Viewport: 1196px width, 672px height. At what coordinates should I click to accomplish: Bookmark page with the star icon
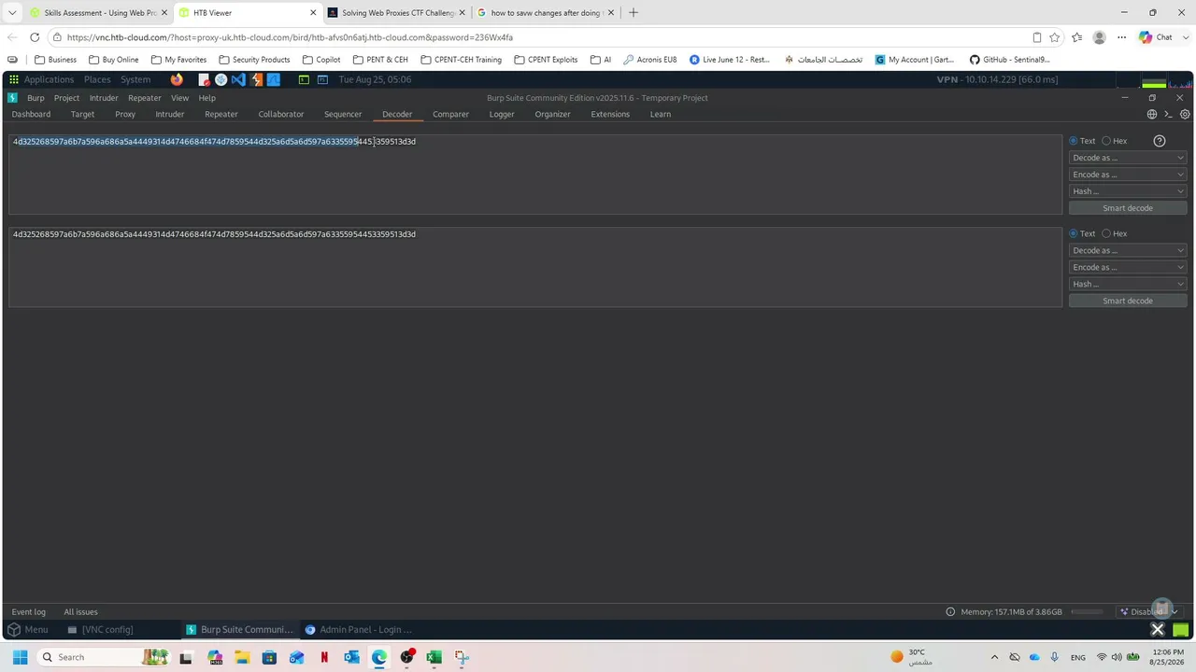coord(1054,37)
